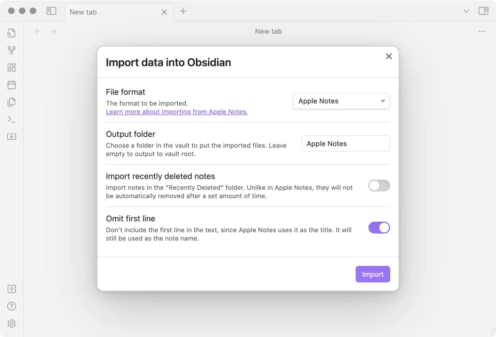Open the vault switcher icon
Viewport: 496px width, 337px height.
point(11,289)
